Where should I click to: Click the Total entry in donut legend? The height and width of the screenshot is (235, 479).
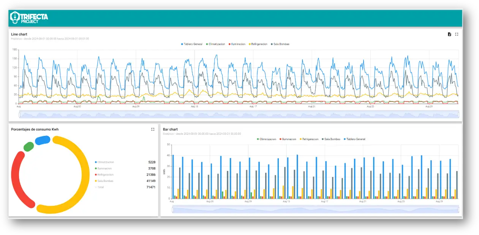pos(99,187)
